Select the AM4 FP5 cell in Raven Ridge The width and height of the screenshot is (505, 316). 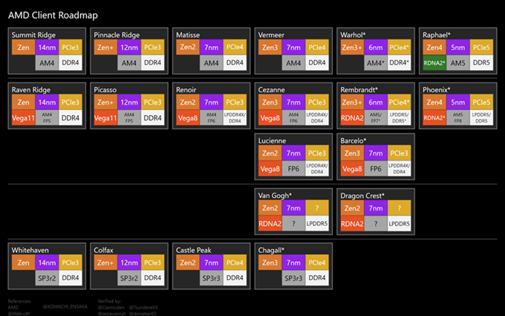coord(47,117)
